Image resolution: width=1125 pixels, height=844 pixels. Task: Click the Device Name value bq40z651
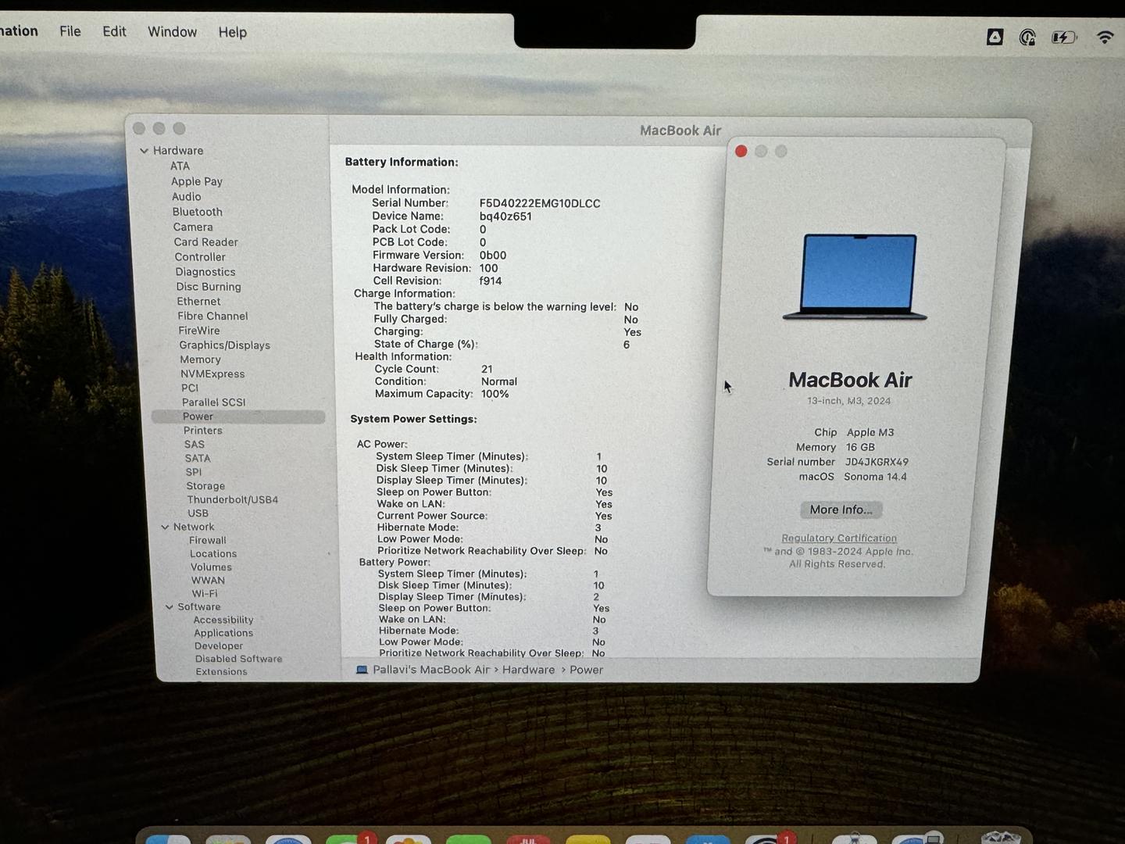(505, 217)
